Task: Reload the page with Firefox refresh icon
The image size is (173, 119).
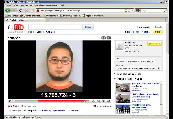Action: pyautogui.click(x=20, y=10)
